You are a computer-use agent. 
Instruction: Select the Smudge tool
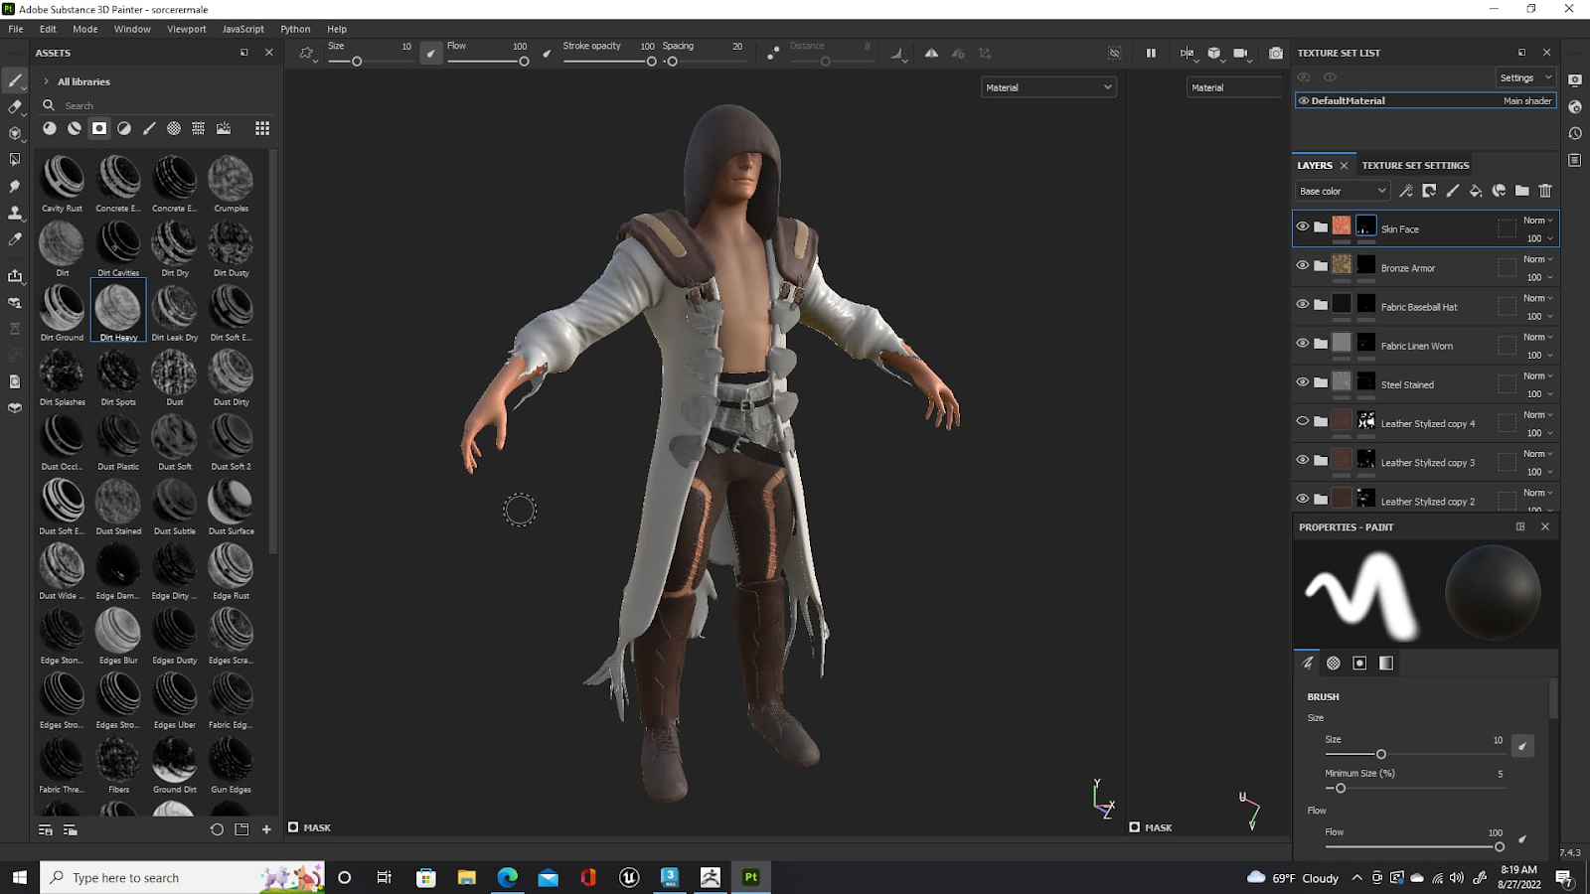[x=15, y=186]
